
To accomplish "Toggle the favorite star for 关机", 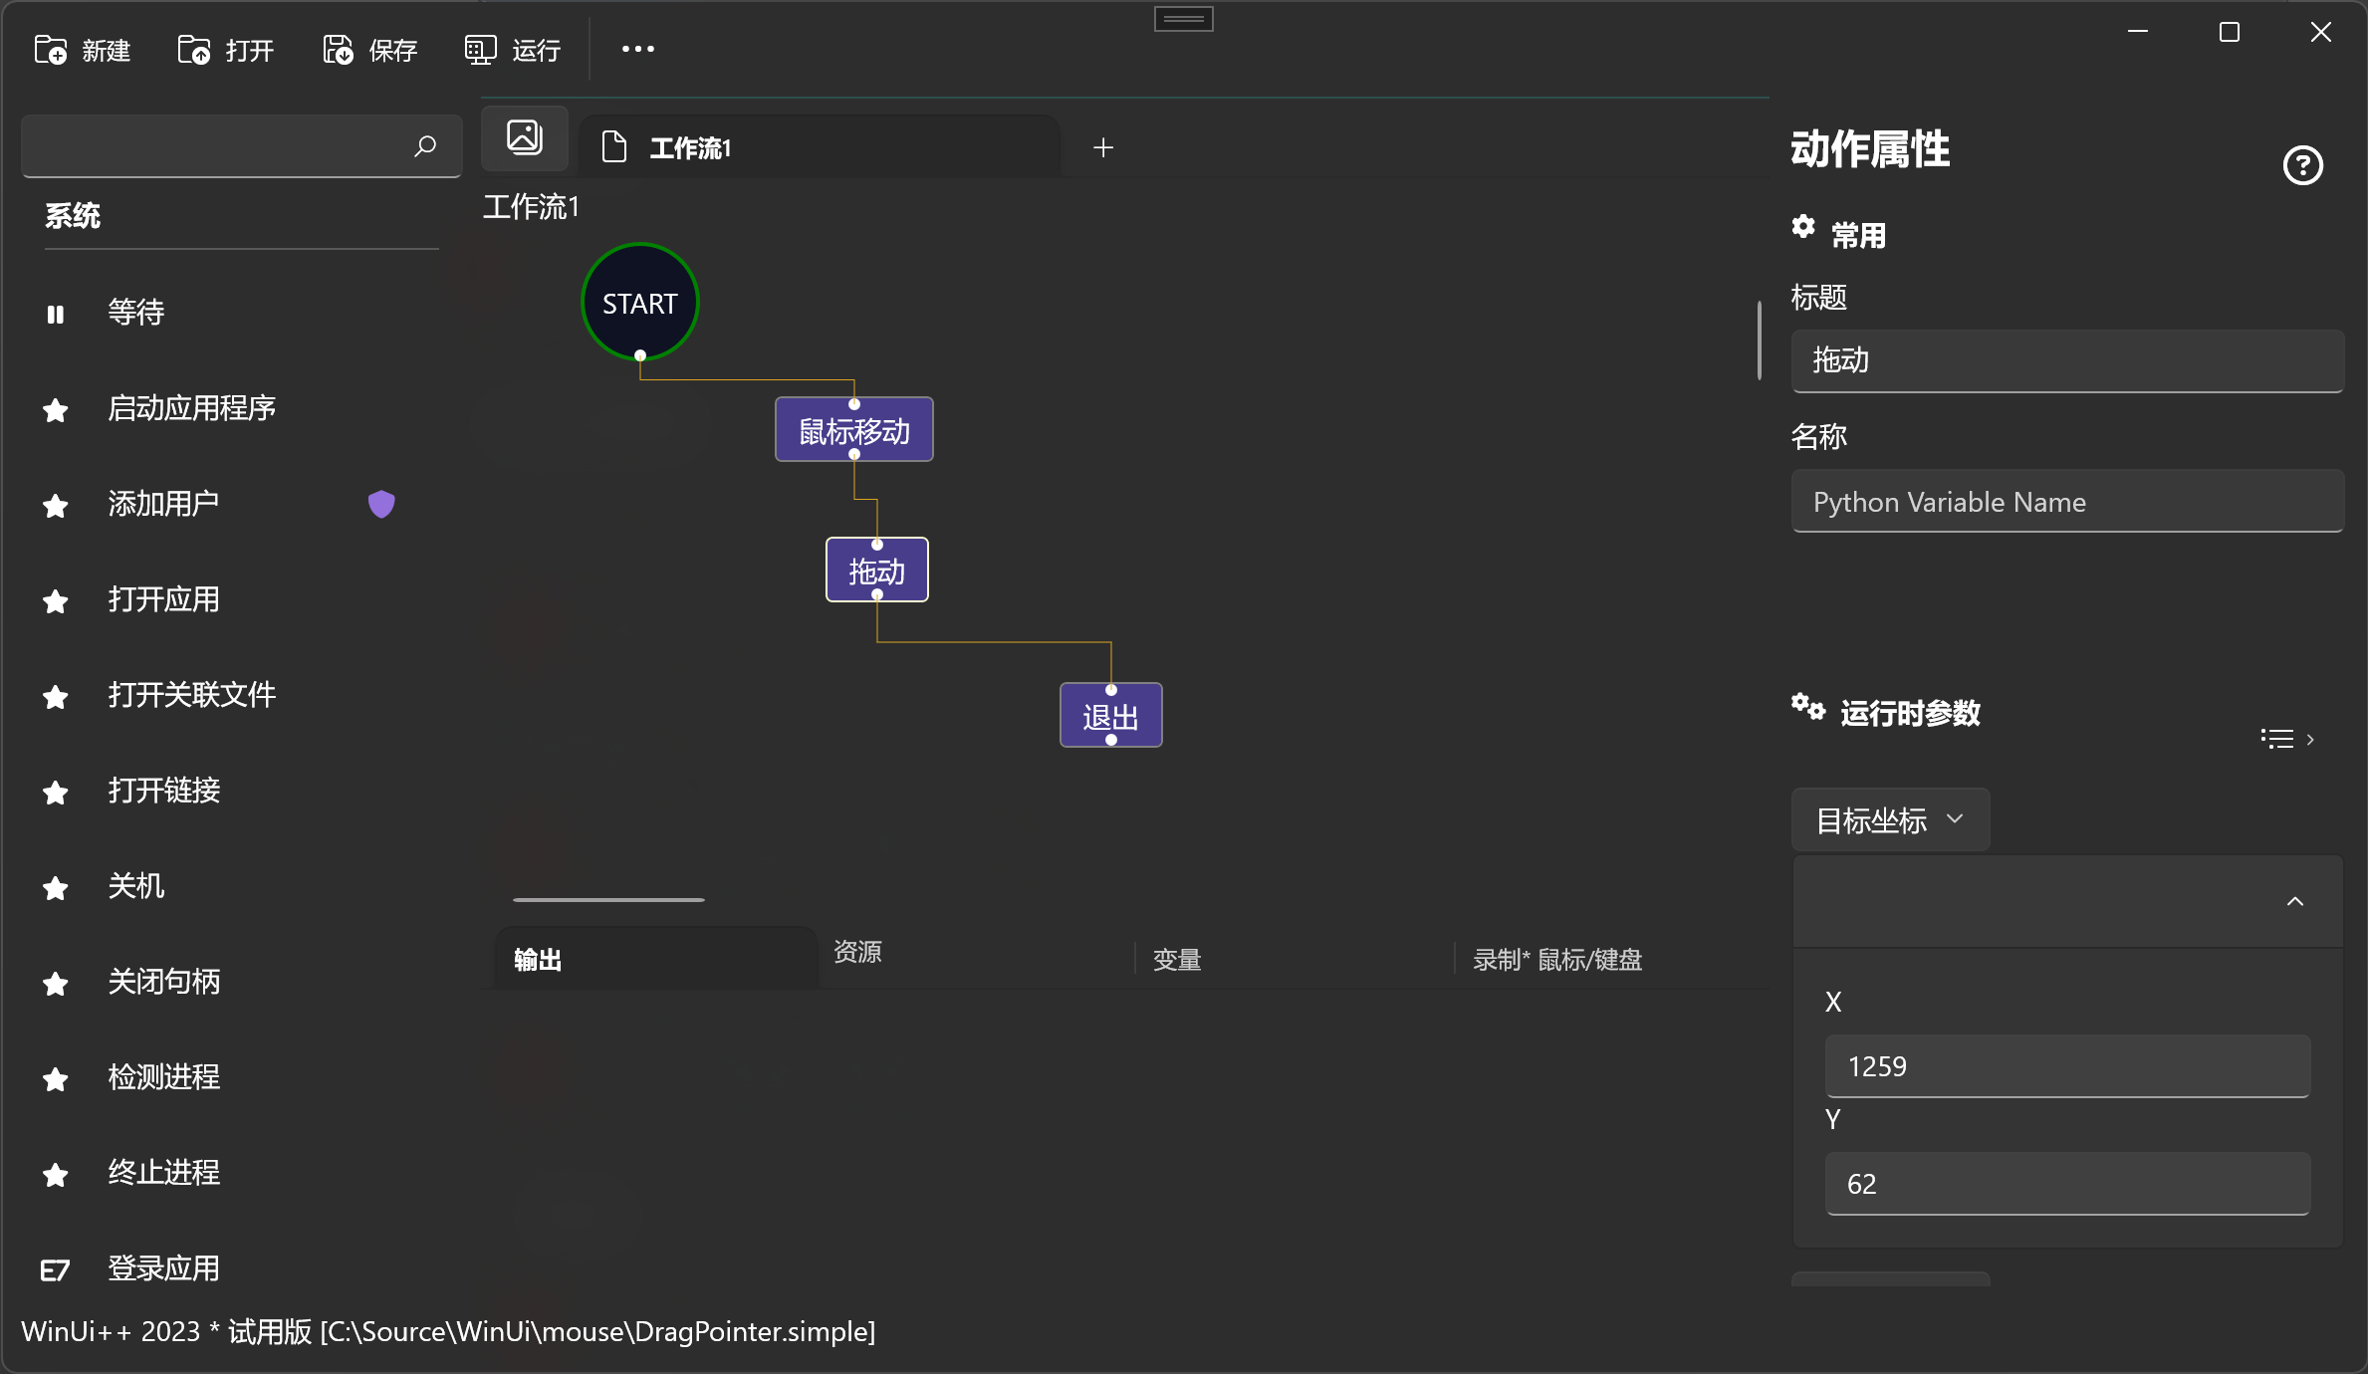I will point(55,888).
